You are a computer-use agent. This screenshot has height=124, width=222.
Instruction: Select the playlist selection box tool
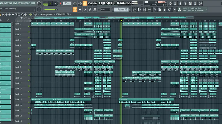(x=19, y=14)
